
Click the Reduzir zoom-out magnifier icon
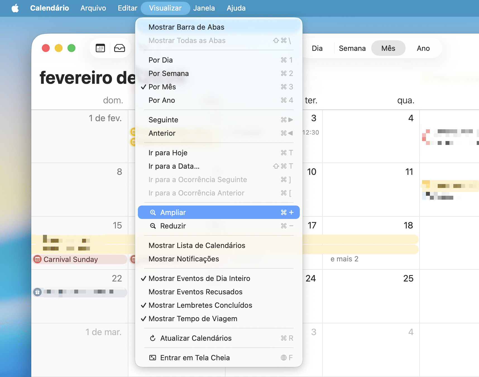[x=153, y=226]
